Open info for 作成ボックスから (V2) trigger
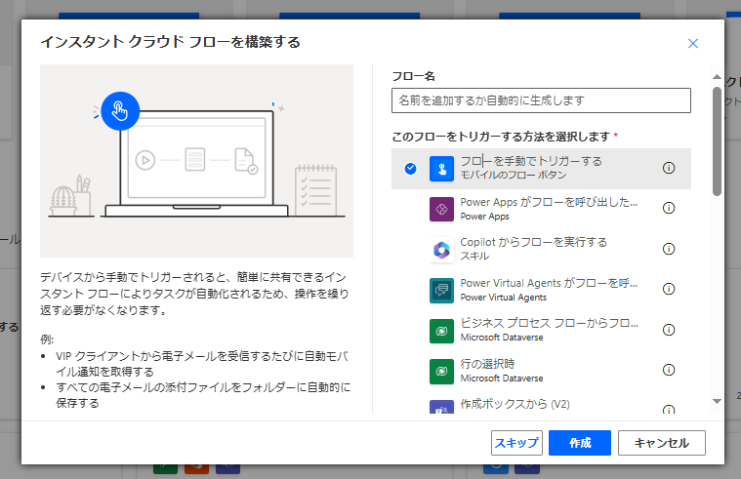Image resolution: width=741 pixels, height=479 pixels. click(669, 409)
